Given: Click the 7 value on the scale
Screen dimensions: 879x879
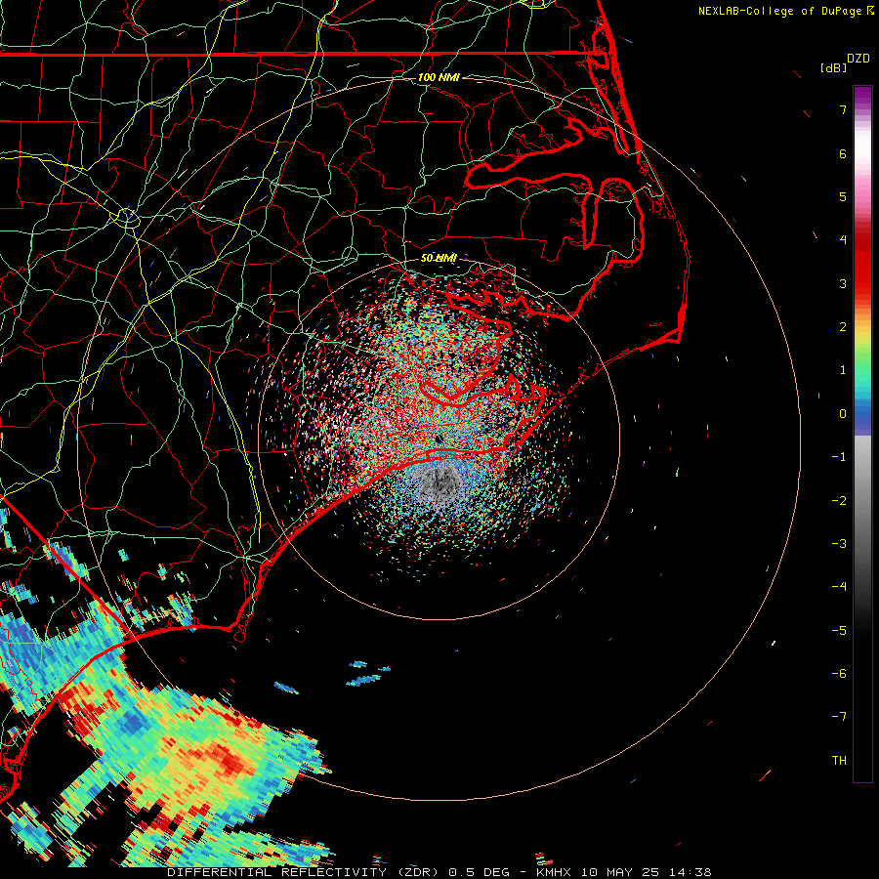Looking at the screenshot, I should (x=843, y=109).
